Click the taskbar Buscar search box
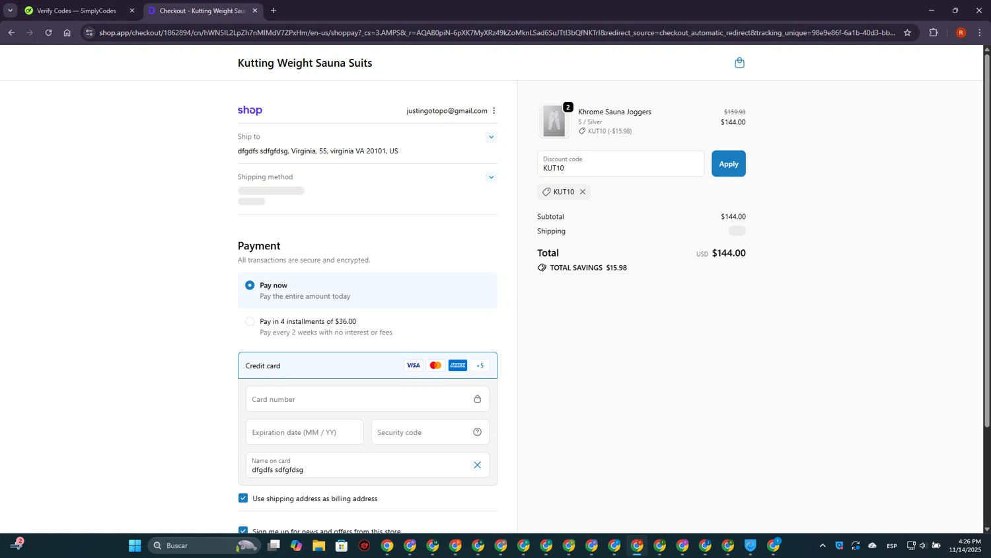 click(203, 545)
